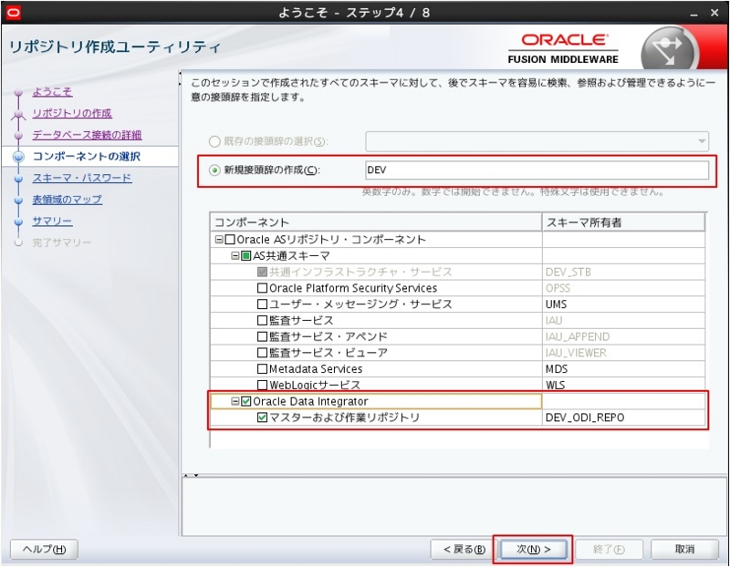730x567 pixels.
Task: Click the MDS schema owner cell
Action: point(624,369)
